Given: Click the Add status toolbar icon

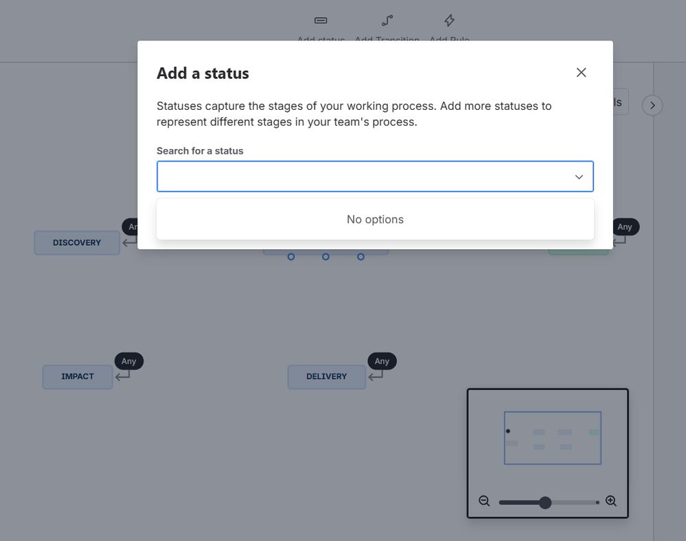Looking at the screenshot, I should 320,21.
